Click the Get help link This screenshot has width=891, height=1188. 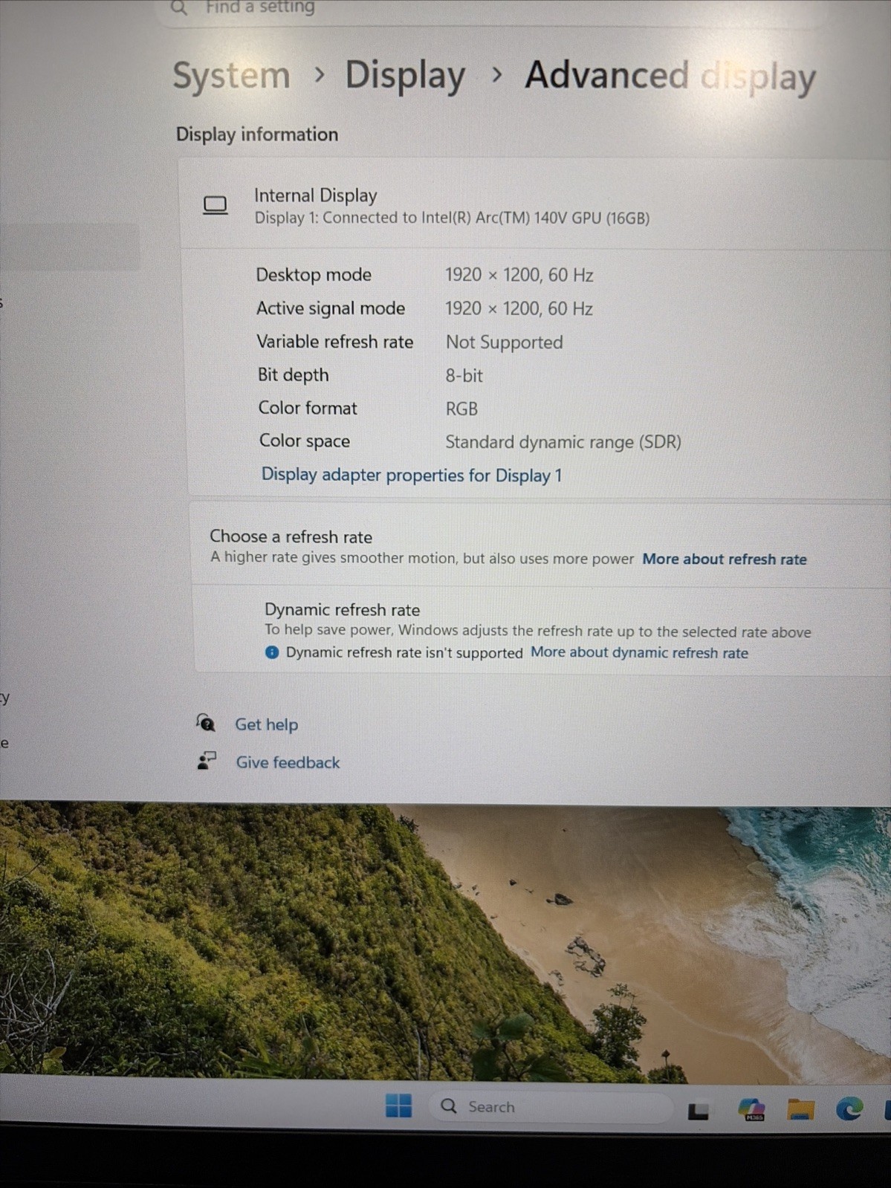pyautogui.click(x=267, y=724)
